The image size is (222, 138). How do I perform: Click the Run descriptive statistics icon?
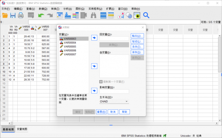coord(84,15)
